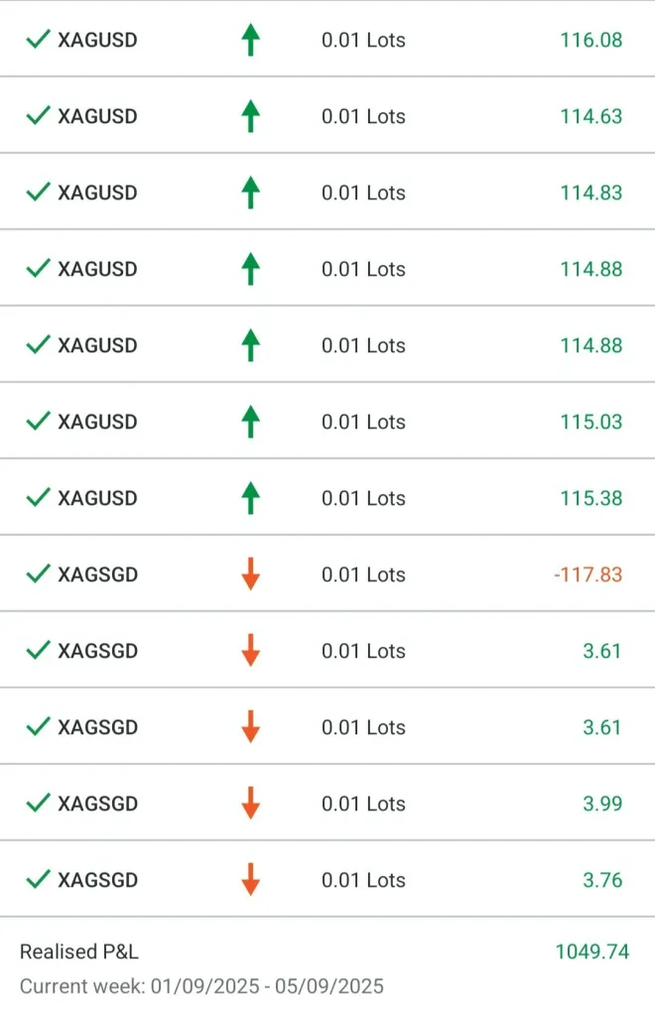Click the Current week date range text
Image resolution: width=655 pixels, height=1016 pixels.
coord(201,986)
